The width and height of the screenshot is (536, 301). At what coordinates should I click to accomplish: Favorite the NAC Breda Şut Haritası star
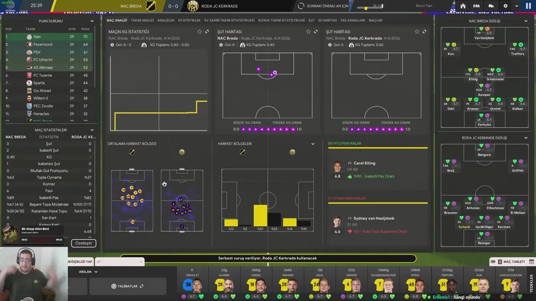(x=309, y=32)
